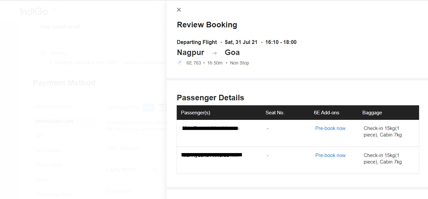Click the Use Credit shell option
Viewport: 428px width, 199px height.
click(x=60, y=27)
